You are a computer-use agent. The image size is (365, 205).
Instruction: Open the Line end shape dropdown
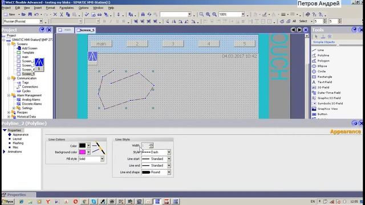click(169, 172)
